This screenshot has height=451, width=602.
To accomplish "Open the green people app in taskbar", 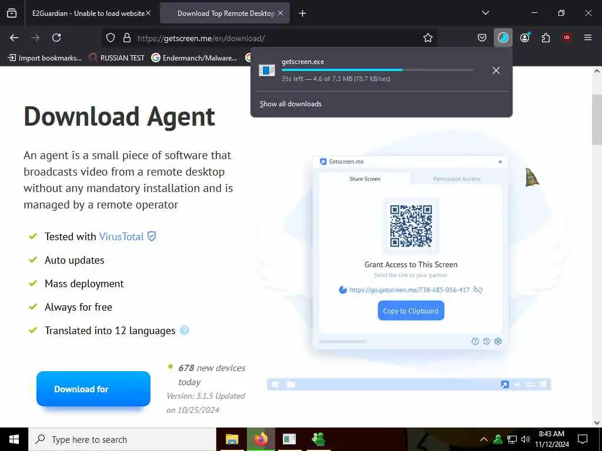I will 319,439.
